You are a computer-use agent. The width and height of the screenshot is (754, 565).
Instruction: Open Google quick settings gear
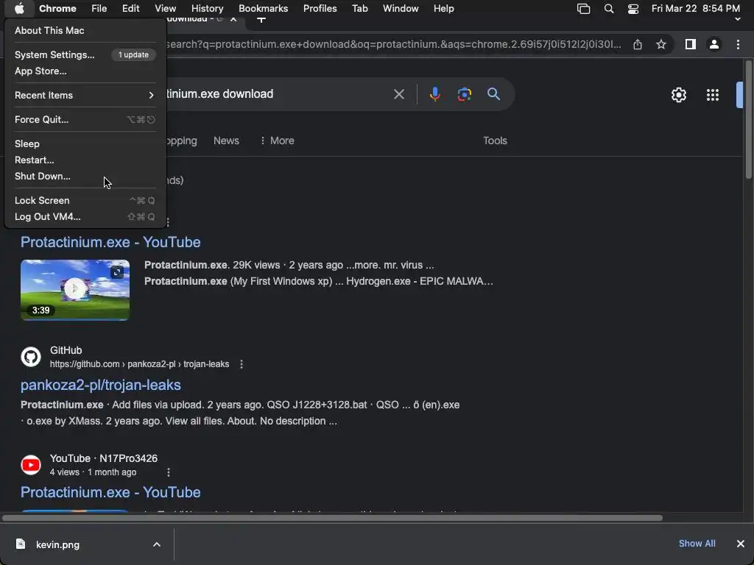678,95
